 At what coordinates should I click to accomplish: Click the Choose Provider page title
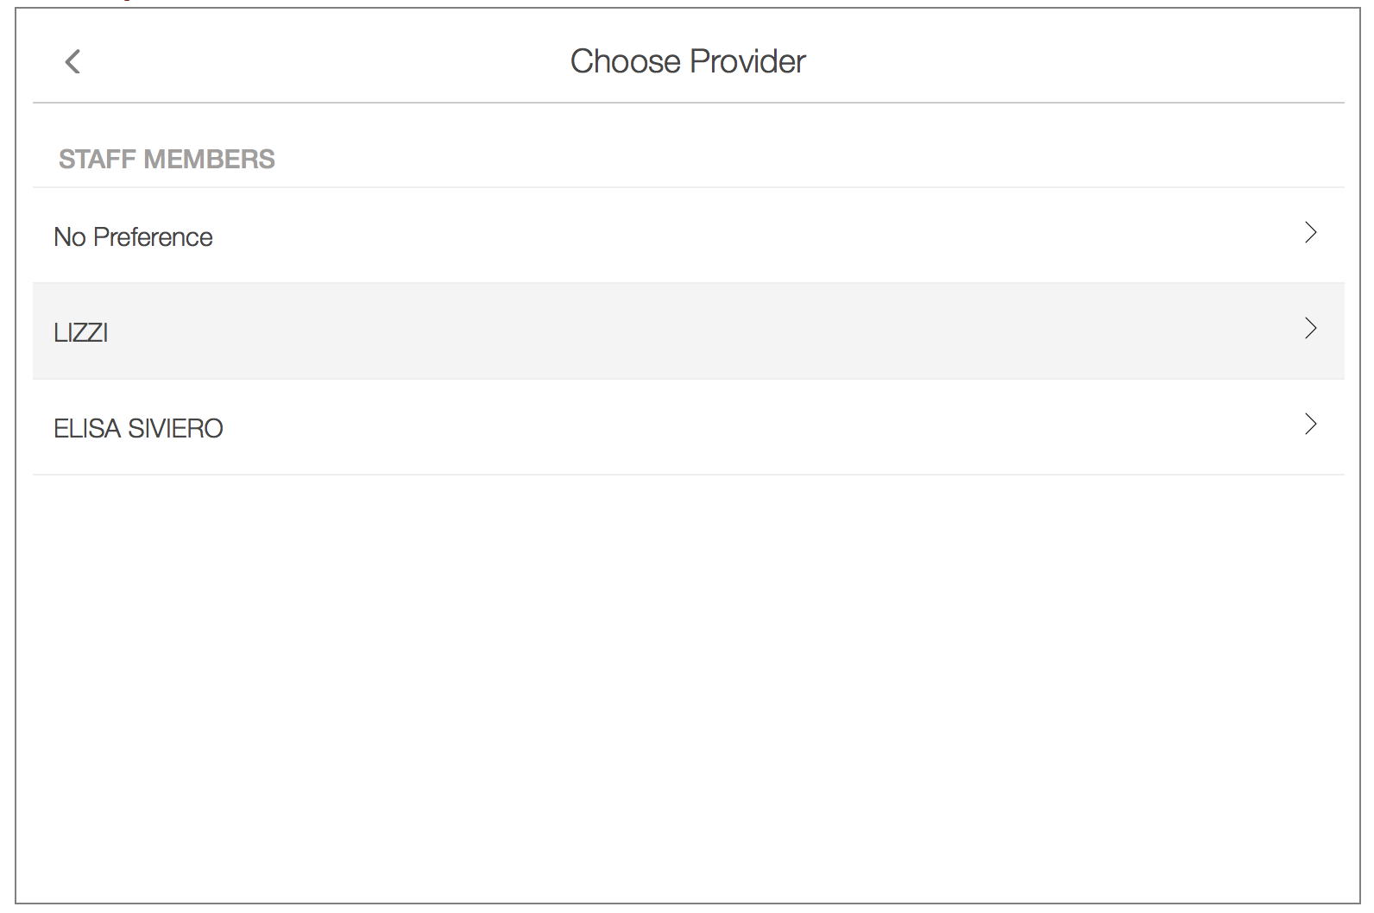[x=688, y=61]
